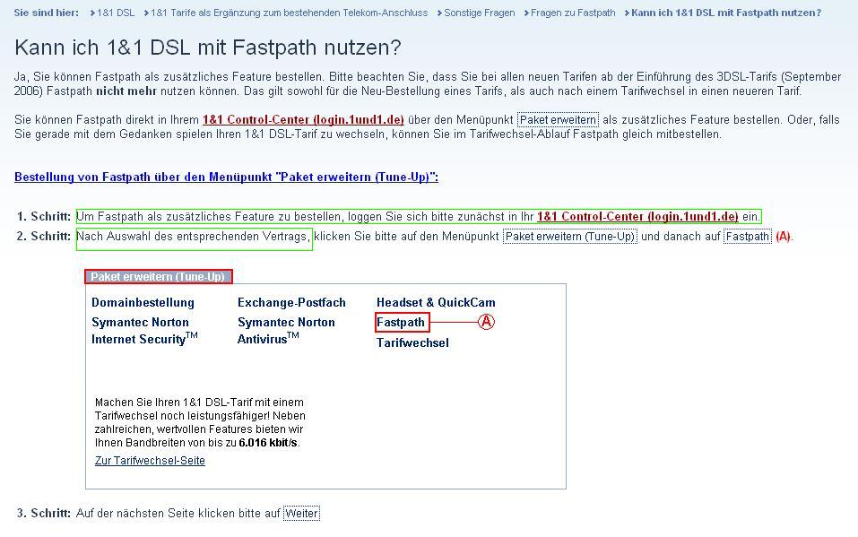Click 'Paket erweitern (Tune-Up)' boxed label in step 2

(569, 237)
